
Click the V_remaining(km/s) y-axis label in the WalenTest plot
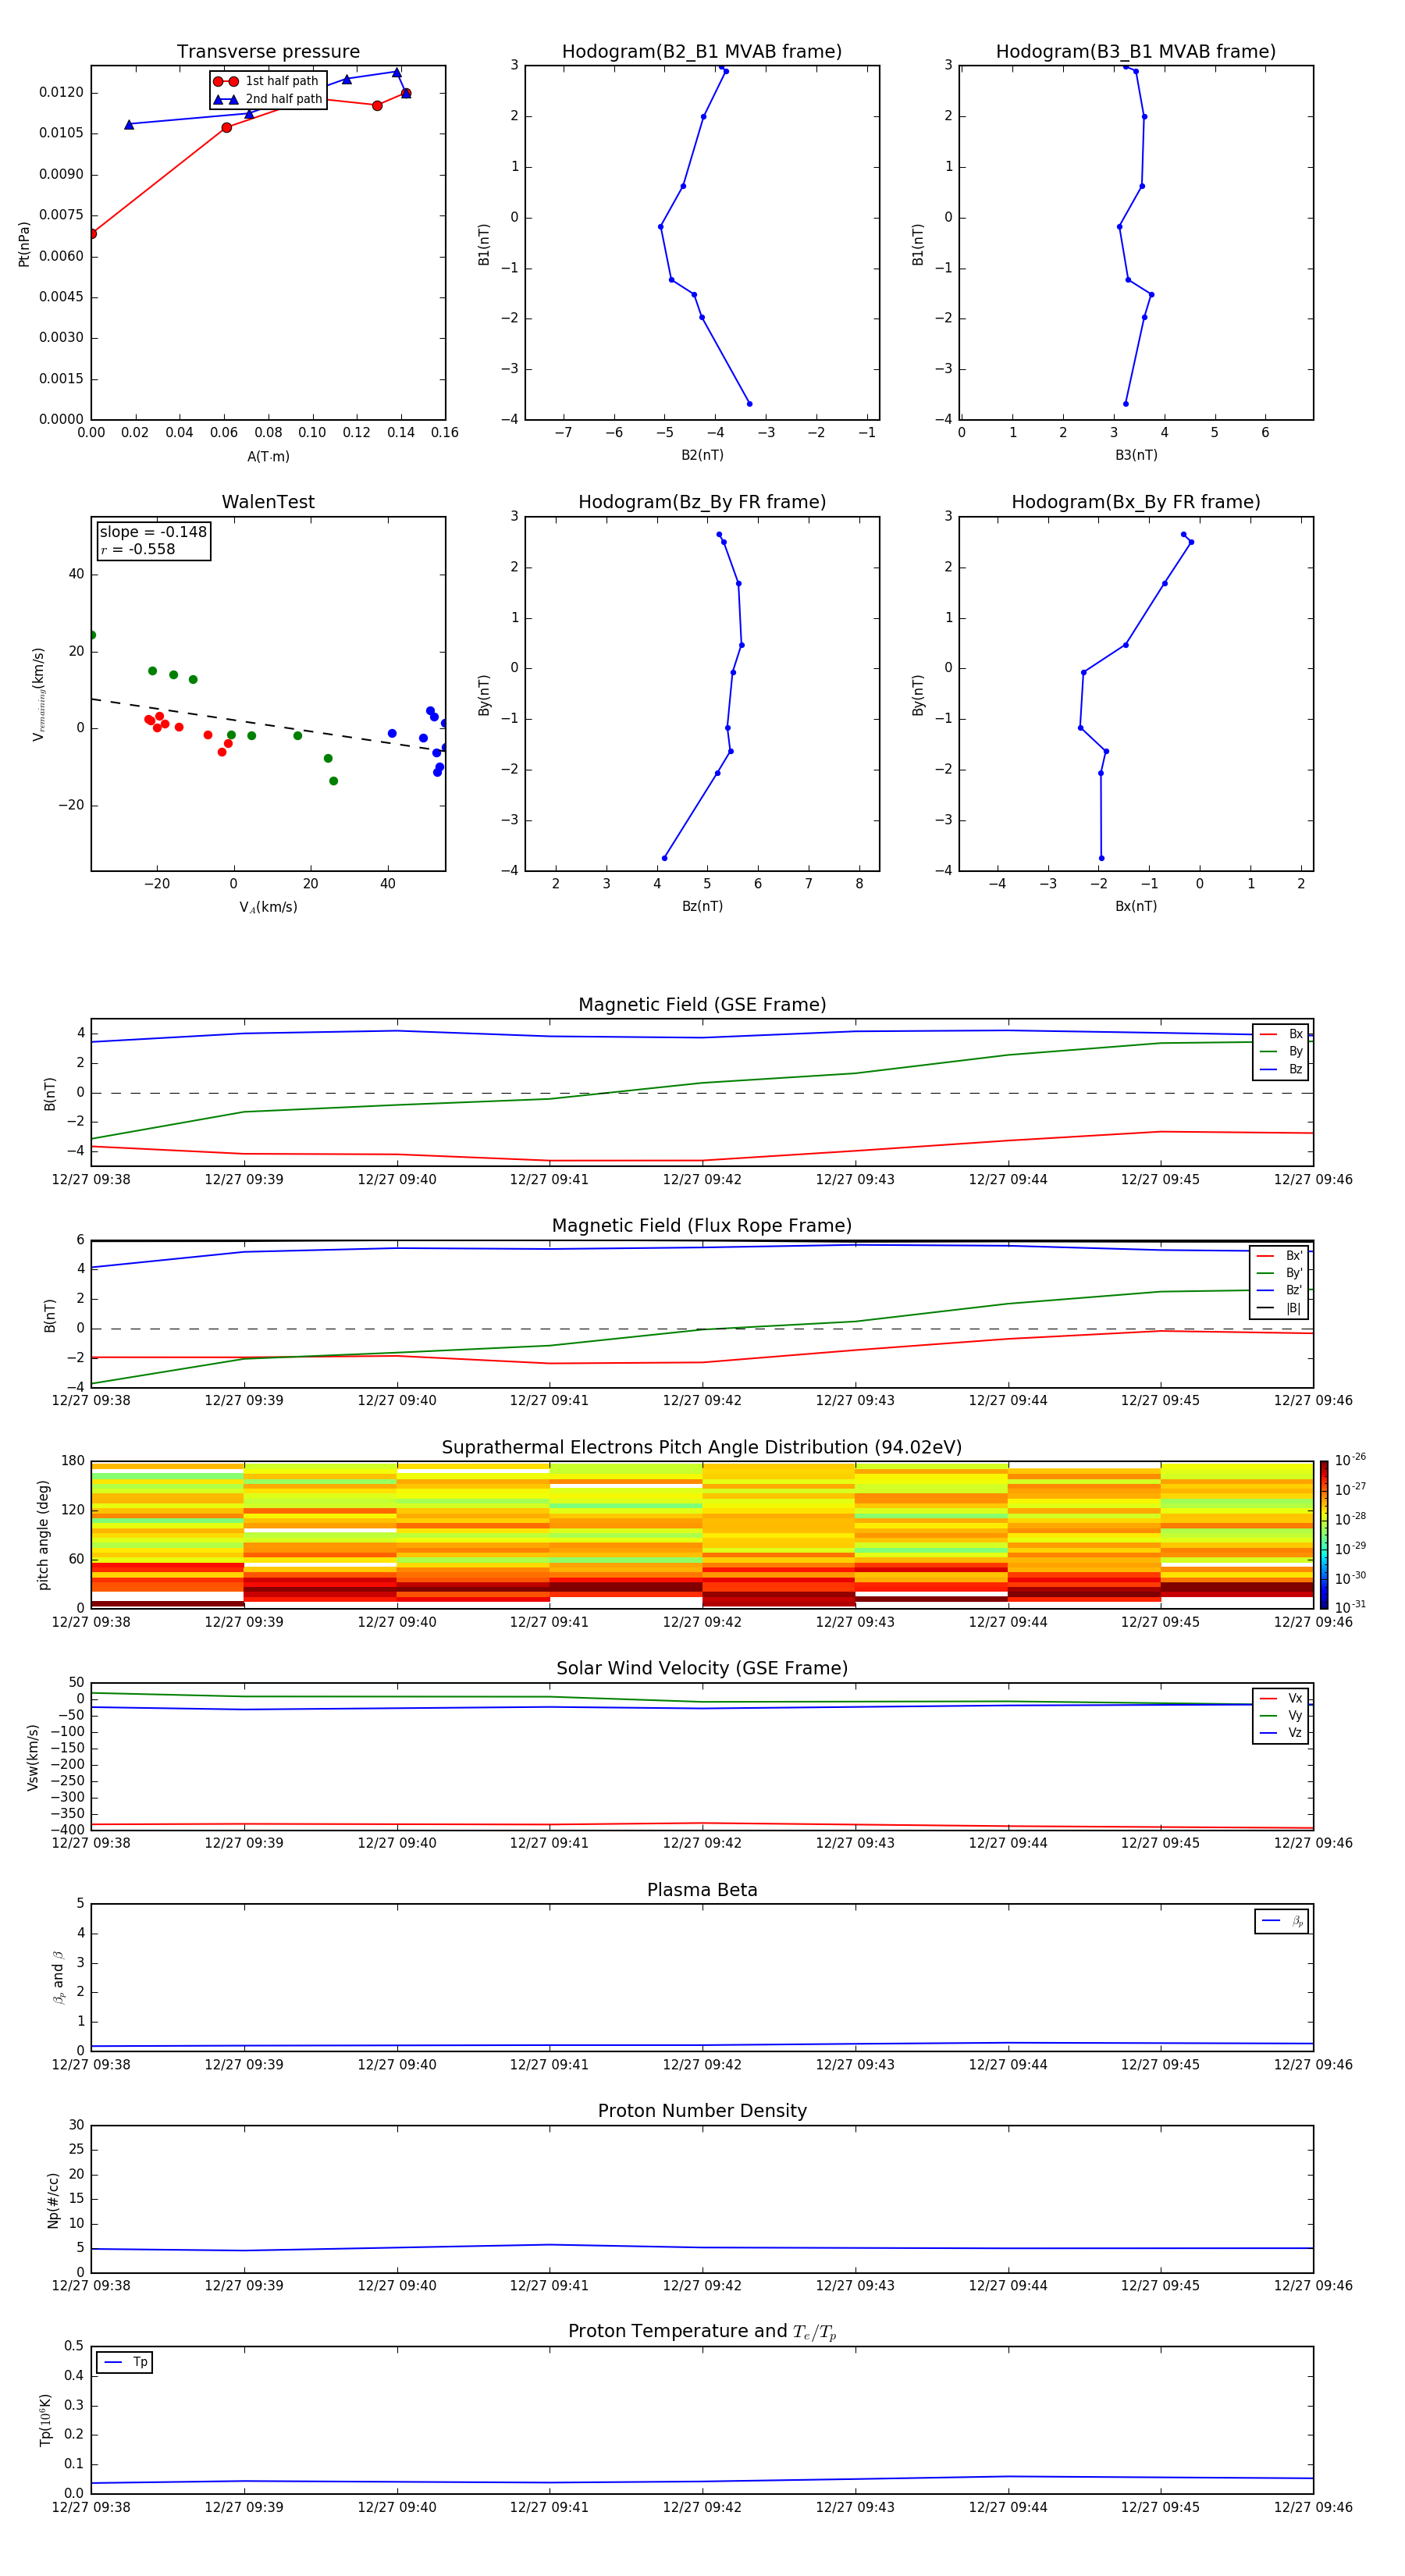pos(39,694)
